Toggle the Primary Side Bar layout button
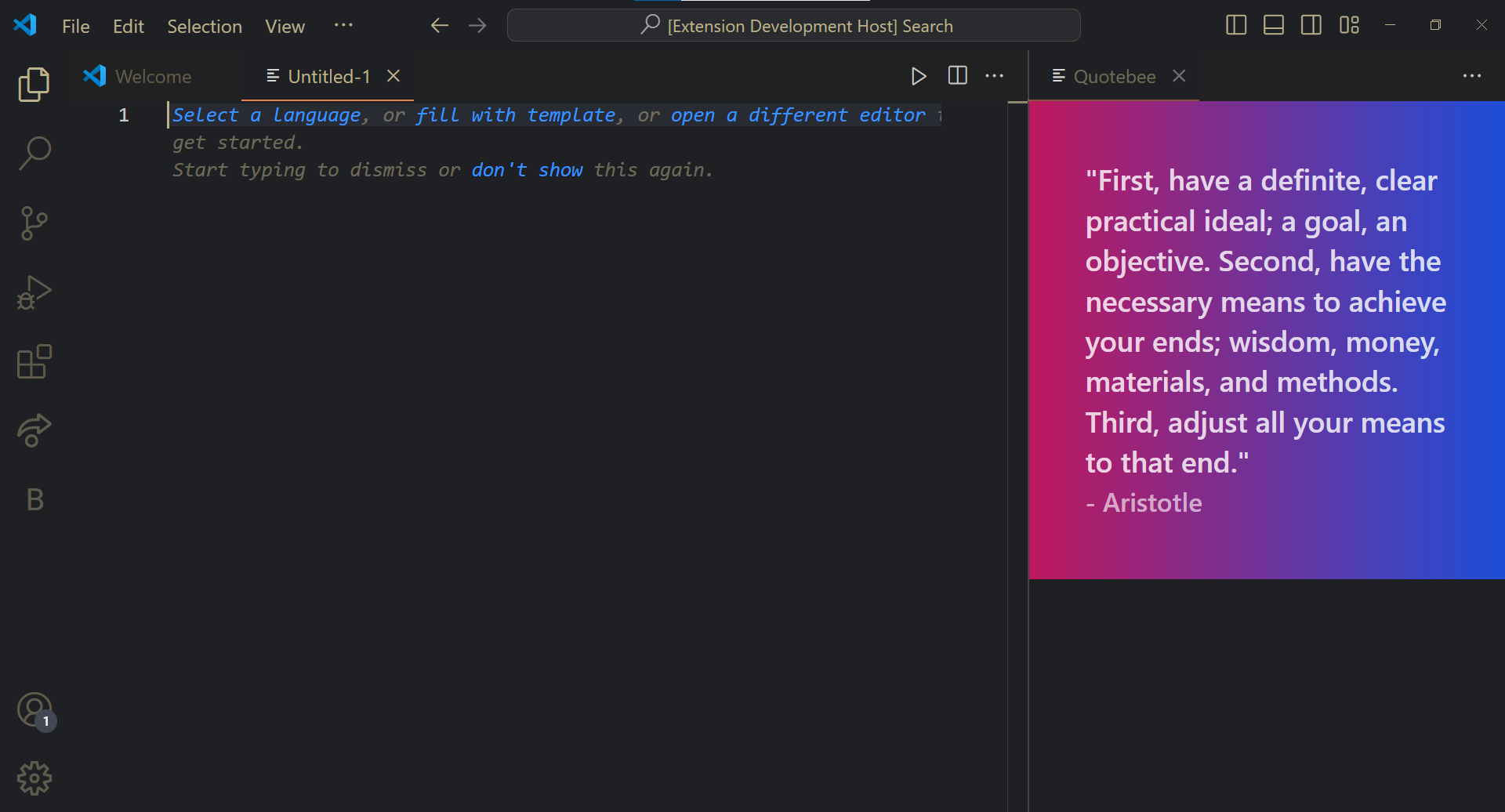 coord(1235,25)
